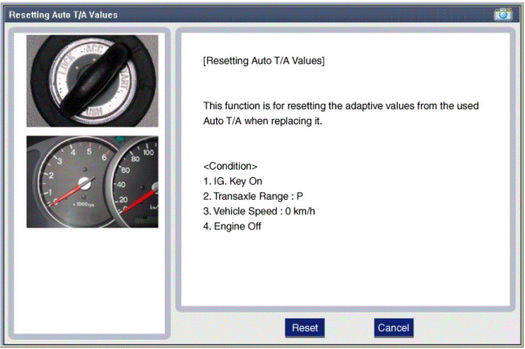Click the 'This function is for resetting' sentence

[341, 106]
